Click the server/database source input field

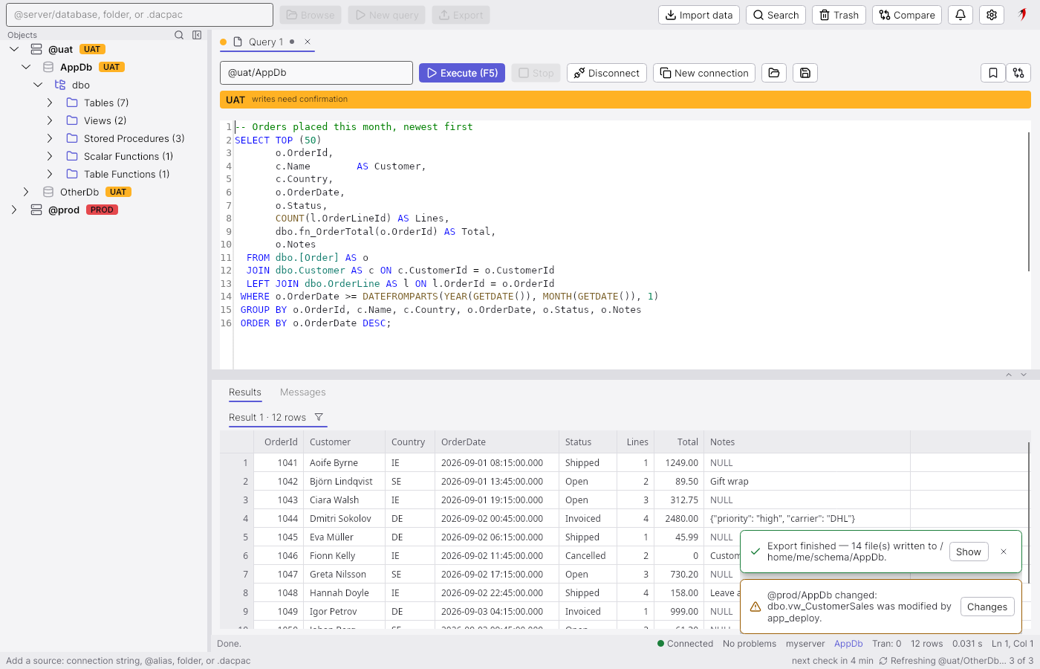click(x=140, y=15)
